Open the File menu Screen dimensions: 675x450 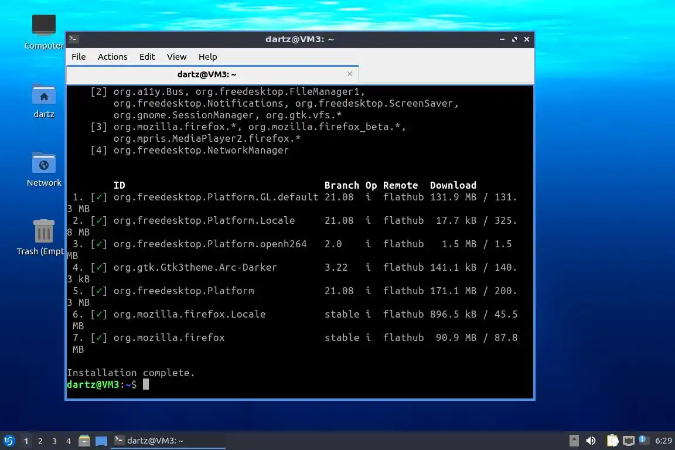[79, 57]
